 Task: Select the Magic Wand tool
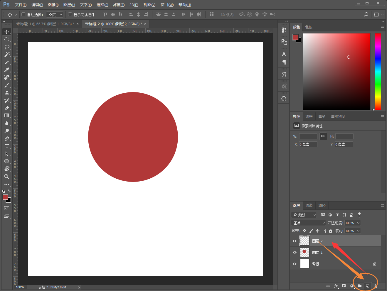(x=7, y=55)
